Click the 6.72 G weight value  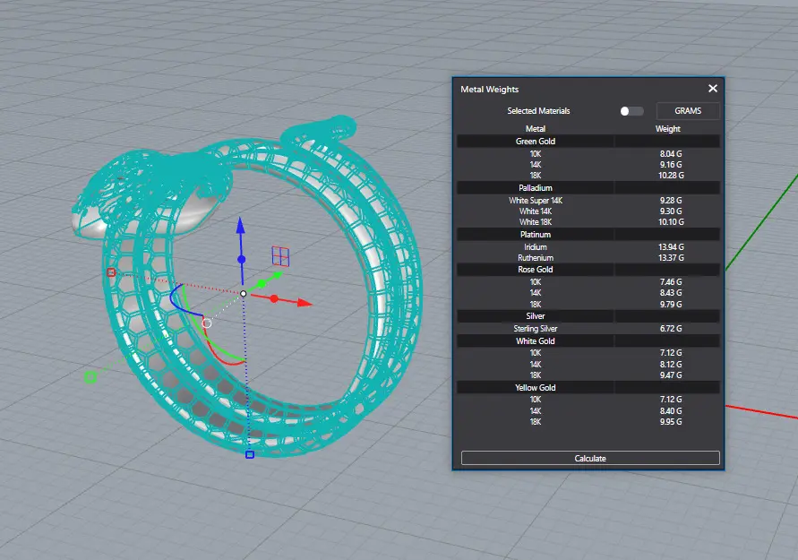point(671,329)
